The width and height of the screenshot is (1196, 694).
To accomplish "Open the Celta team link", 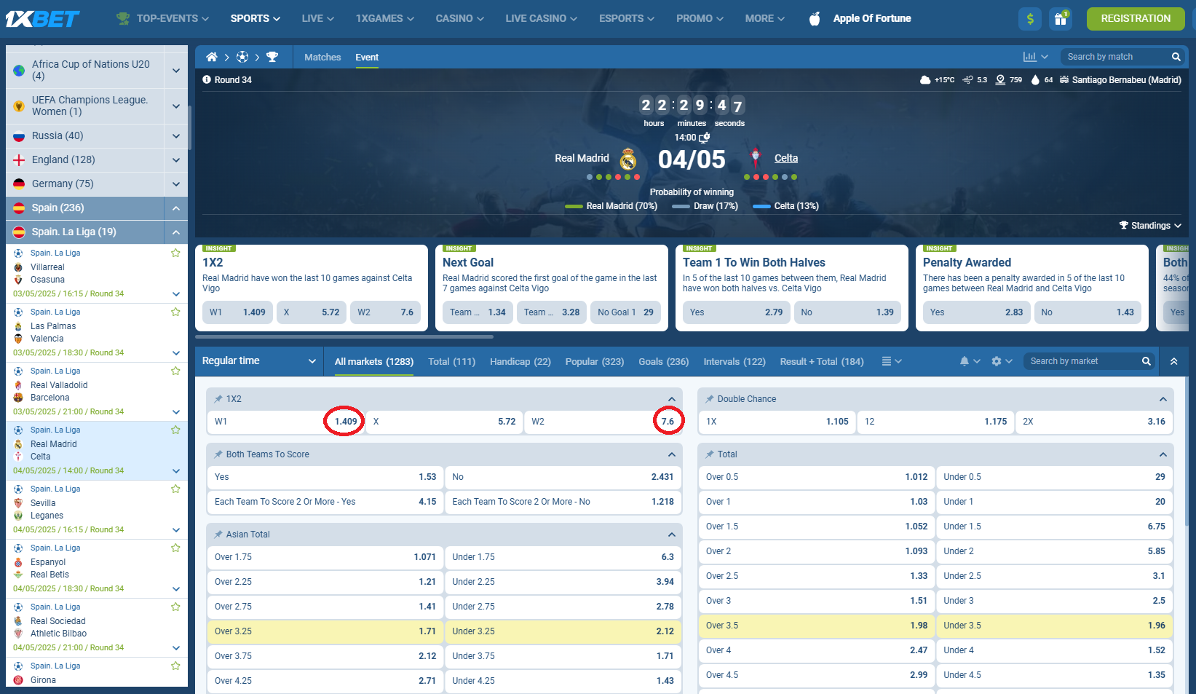I will coord(785,158).
